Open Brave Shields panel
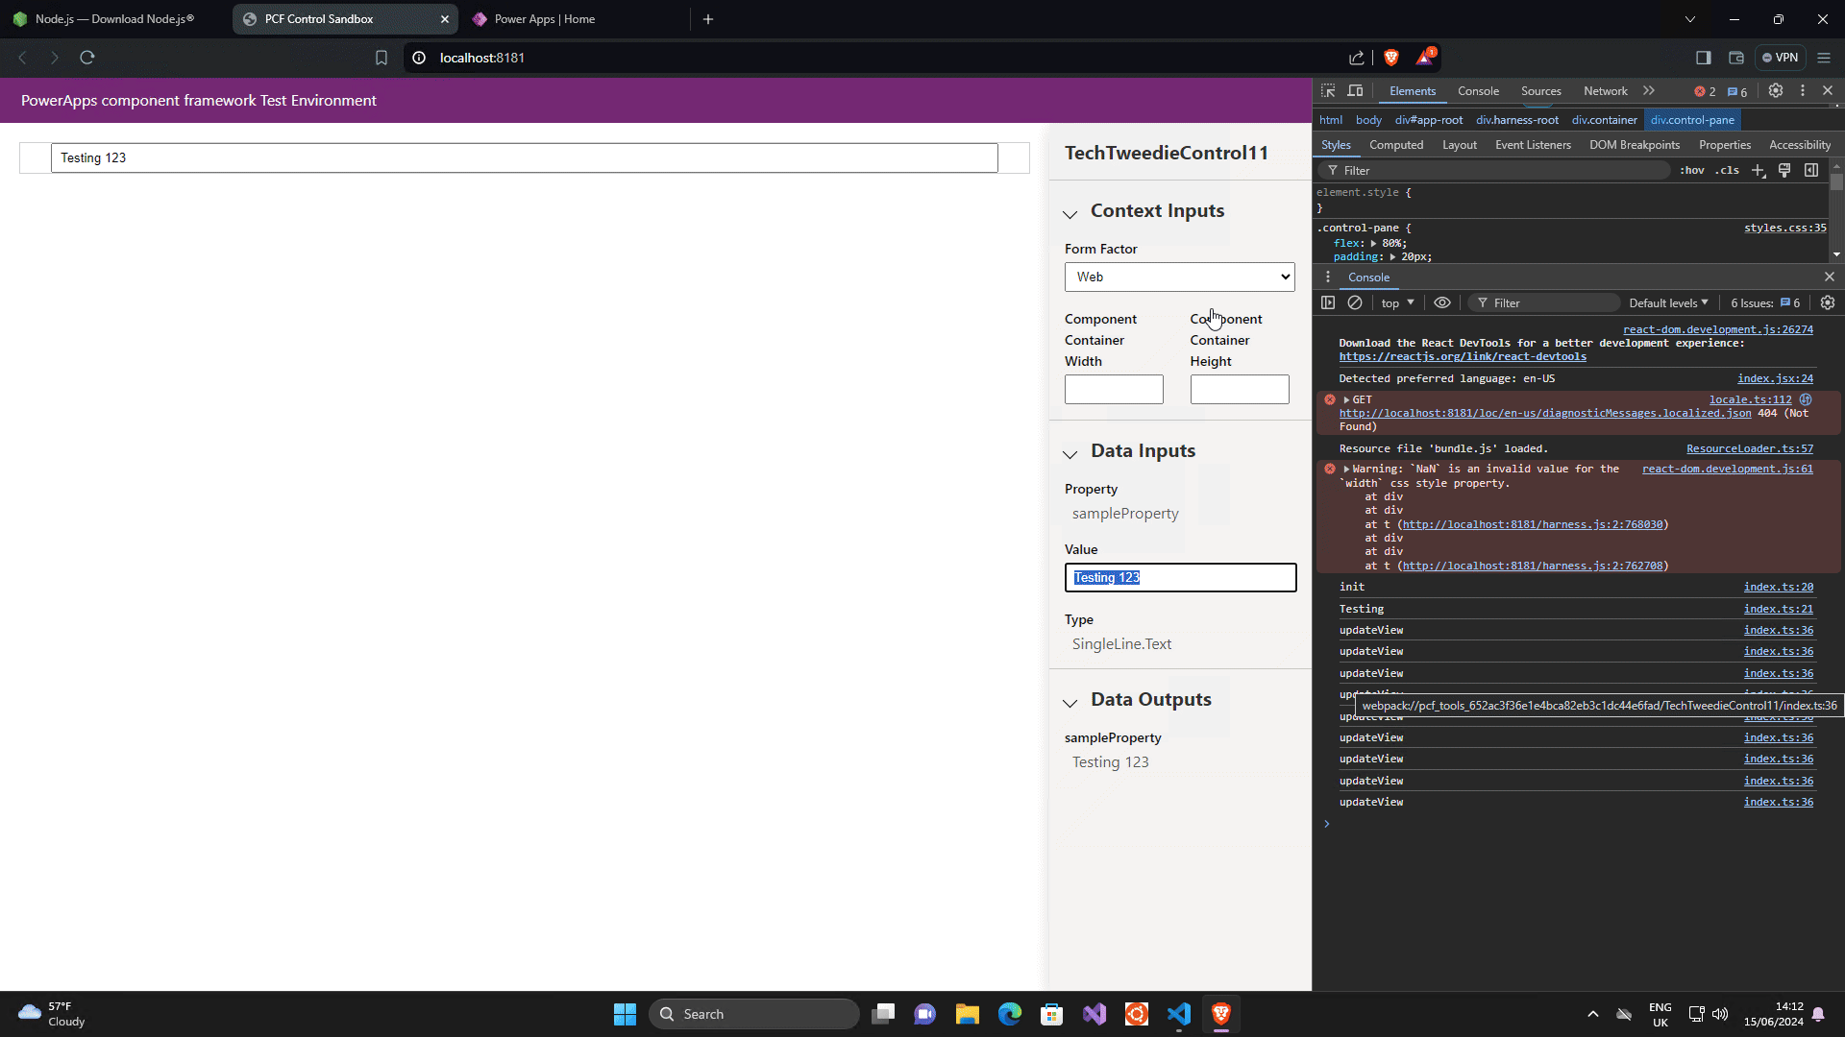This screenshot has width=1845, height=1037. (x=1391, y=58)
